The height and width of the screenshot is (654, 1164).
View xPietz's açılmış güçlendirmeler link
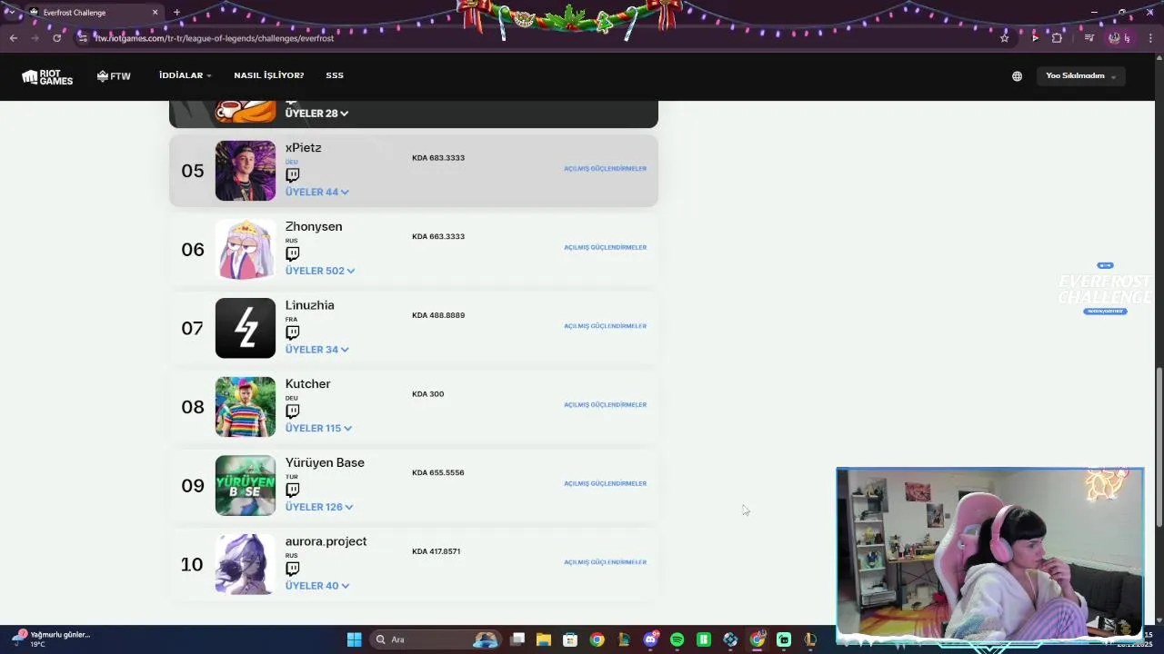coord(605,169)
